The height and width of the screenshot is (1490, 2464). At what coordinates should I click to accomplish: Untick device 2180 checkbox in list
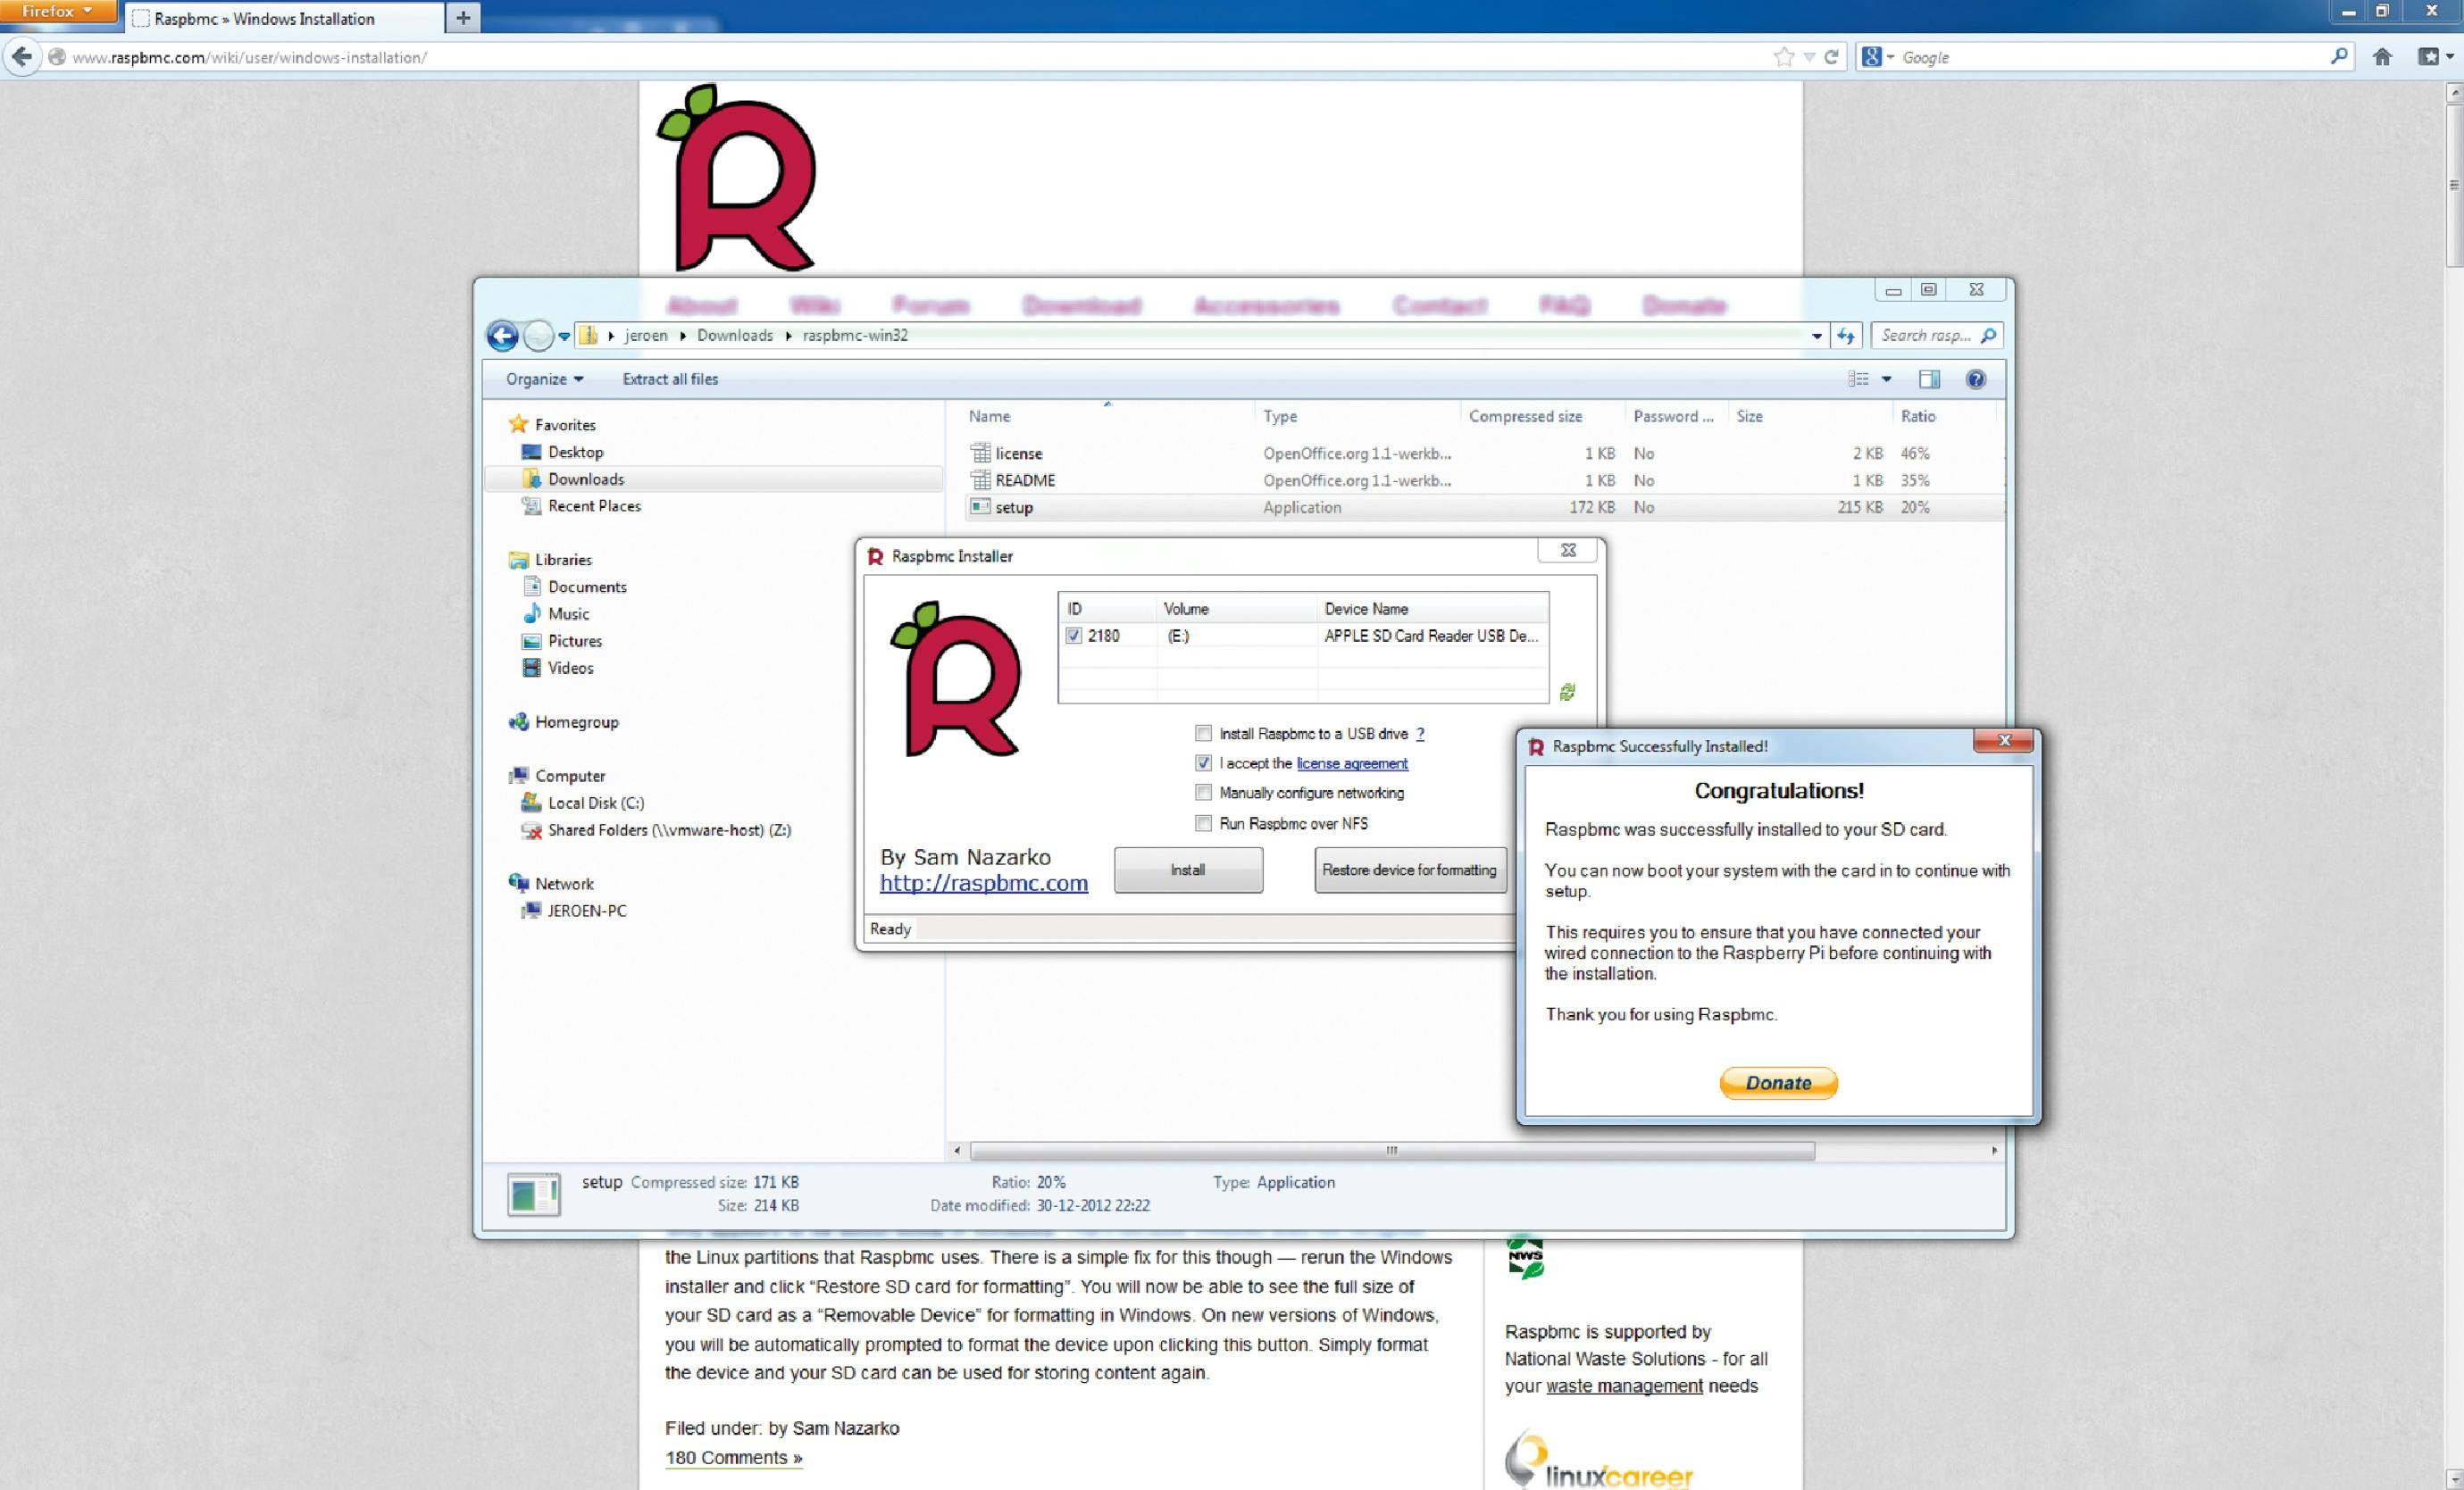click(1074, 636)
